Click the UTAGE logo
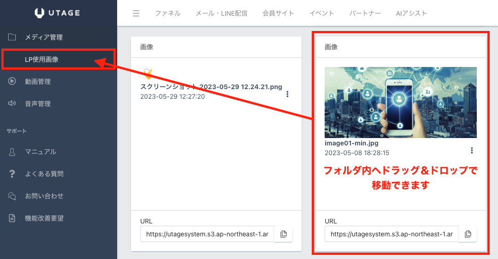The height and width of the screenshot is (259, 498). pos(58,13)
